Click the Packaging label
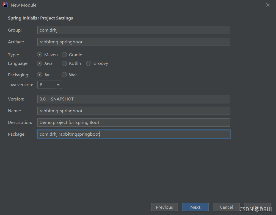The image size is (276, 215). point(19,75)
